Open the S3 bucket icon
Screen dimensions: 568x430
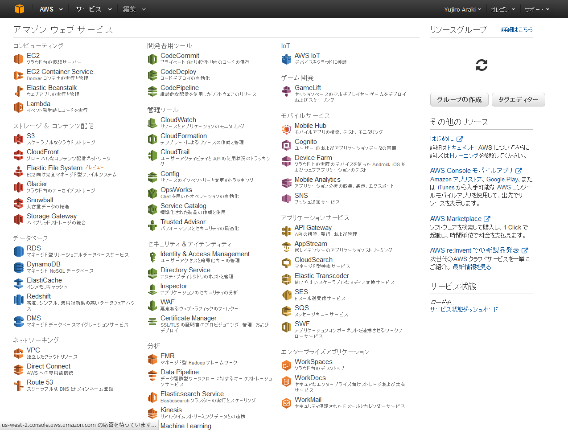click(18, 139)
